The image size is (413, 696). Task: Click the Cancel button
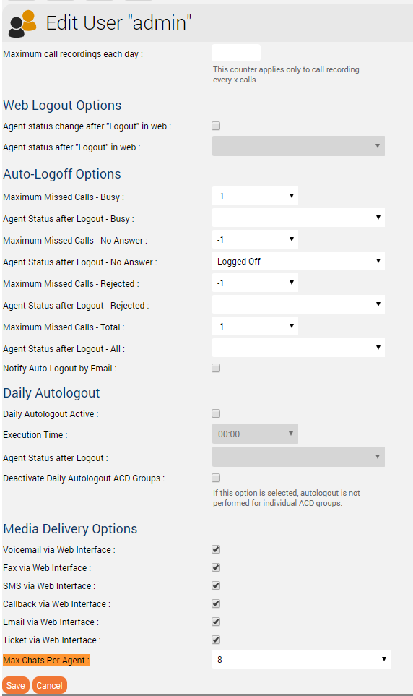[x=50, y=685]
